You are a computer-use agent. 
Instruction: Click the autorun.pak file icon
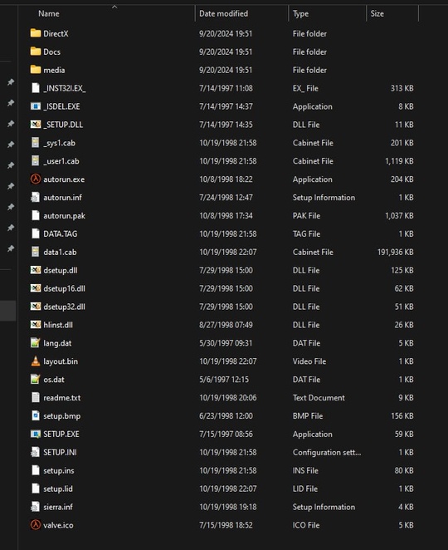coord(36,216)
